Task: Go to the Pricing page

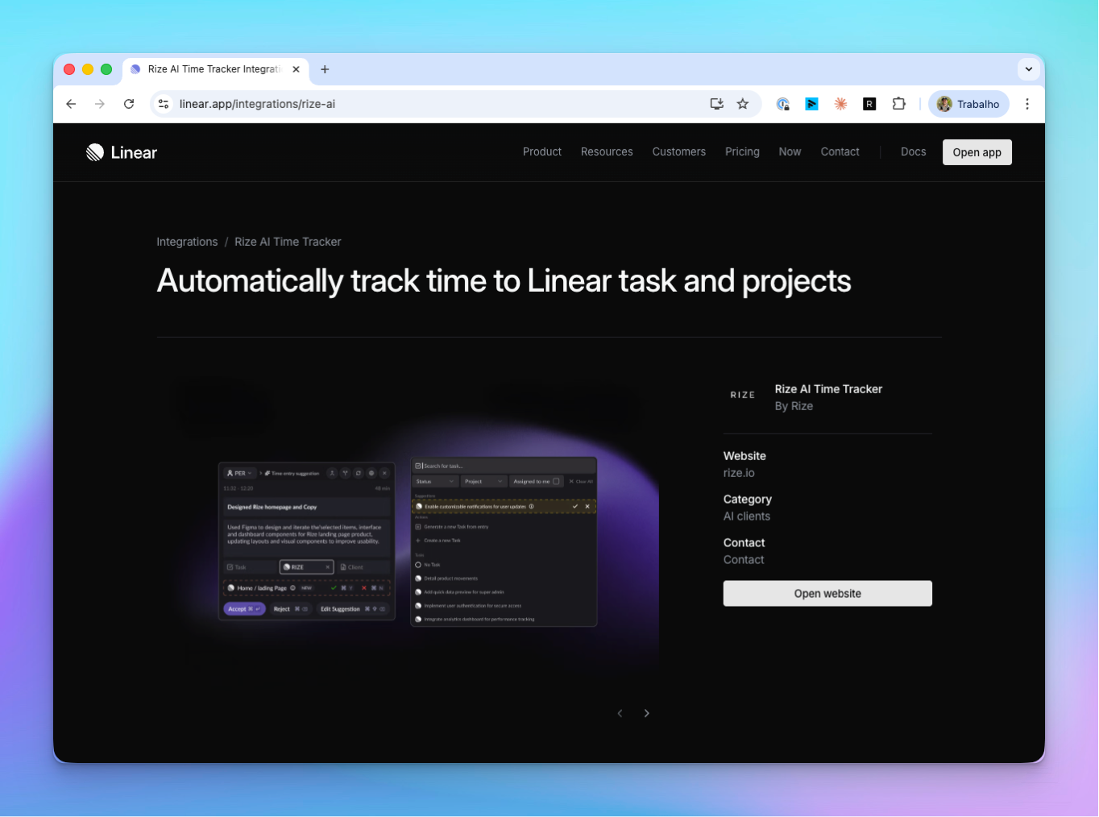Action: pos(742,151)
